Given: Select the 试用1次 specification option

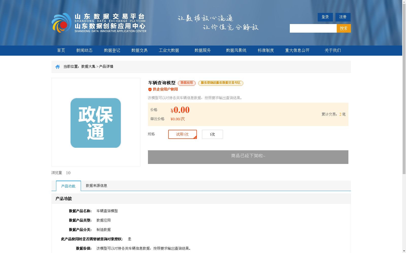Looking at the screenshot, I should click(x=182, y=134).
